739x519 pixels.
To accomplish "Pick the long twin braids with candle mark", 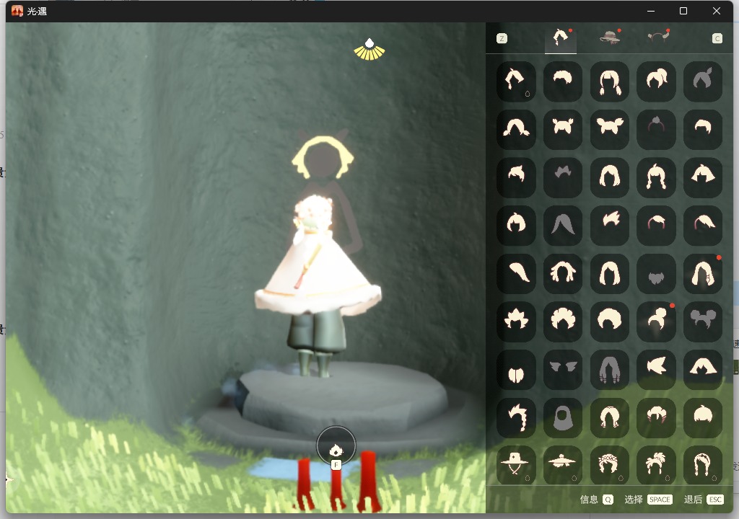I will pos(703,466).
